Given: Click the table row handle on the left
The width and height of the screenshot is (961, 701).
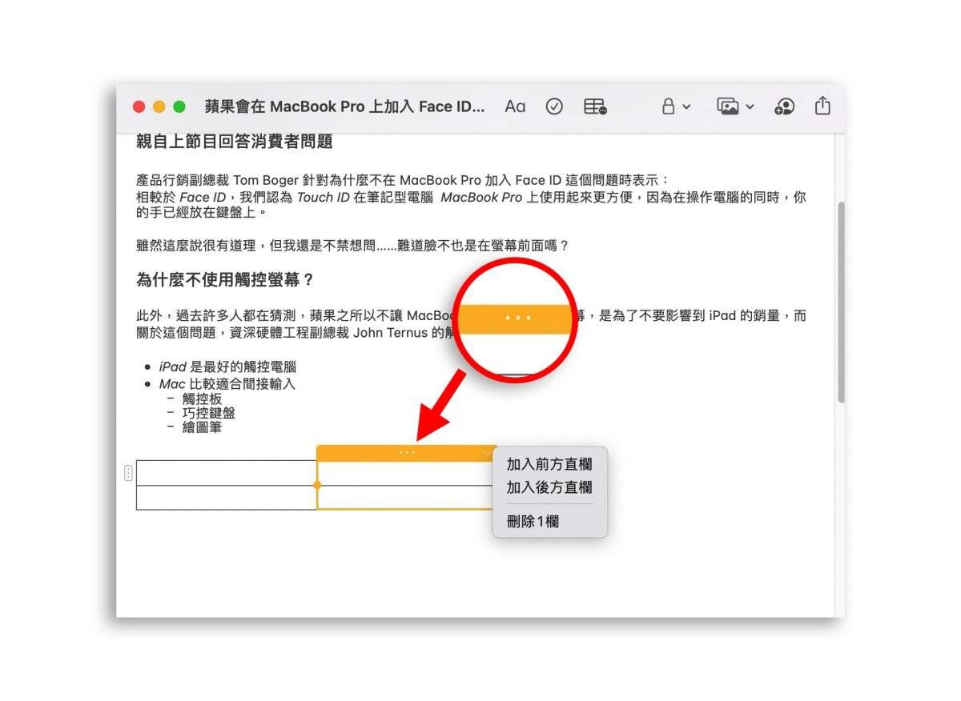Looking at the screenshot, I should click(129, 473).
